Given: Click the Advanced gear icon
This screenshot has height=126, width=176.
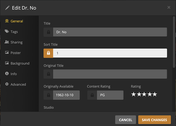Looking at the screenshot, I should click(x=7, y=84).
